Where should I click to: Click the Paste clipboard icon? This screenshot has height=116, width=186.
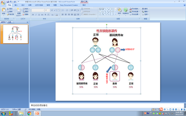point(4,10)
